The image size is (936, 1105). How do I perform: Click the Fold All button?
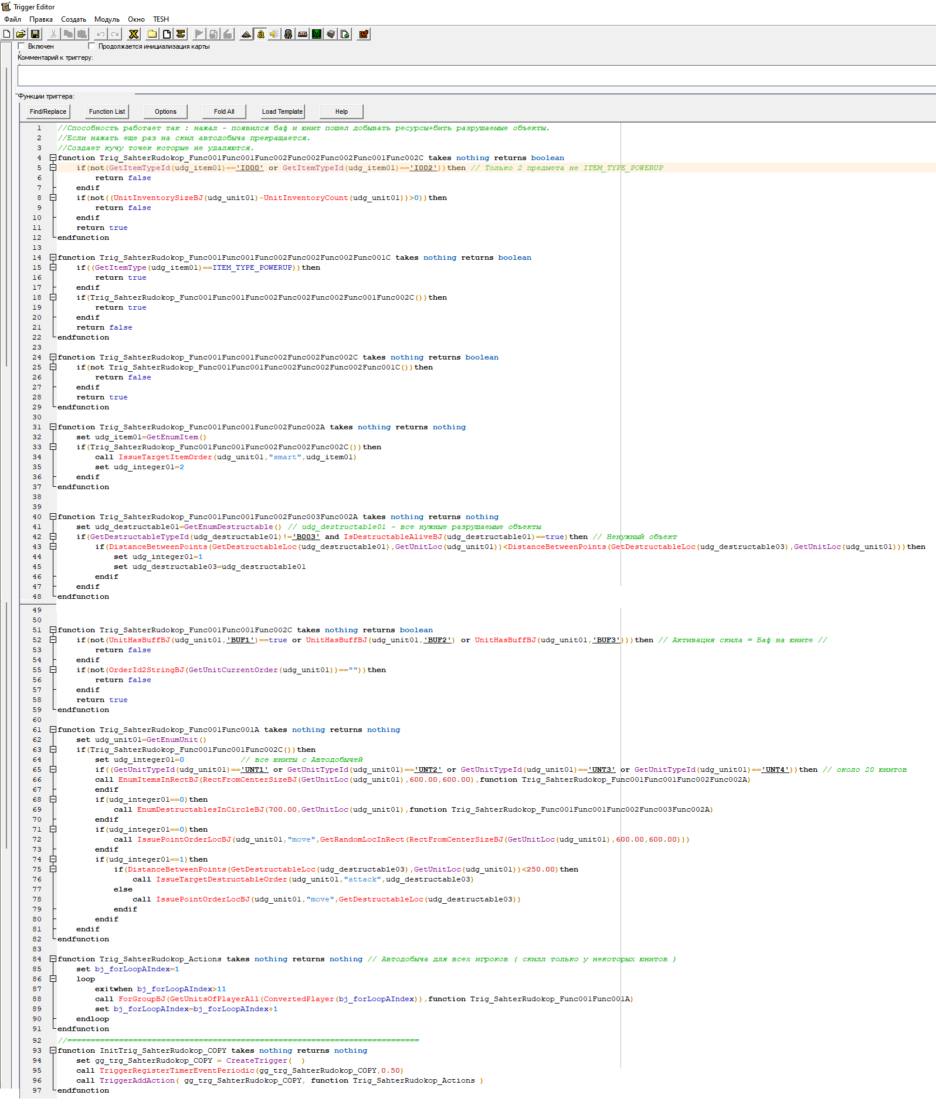(224, 111)
